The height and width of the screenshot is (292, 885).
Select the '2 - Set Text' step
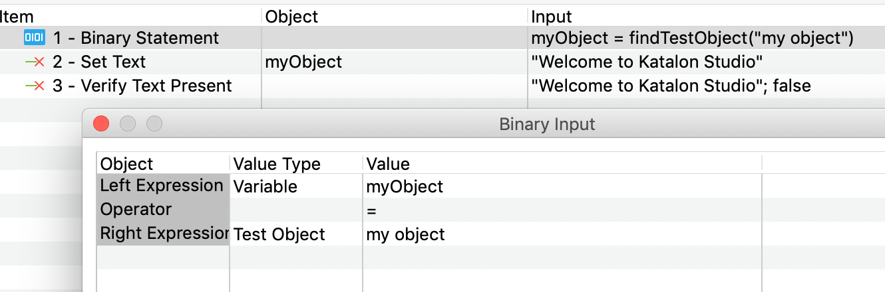100,62
